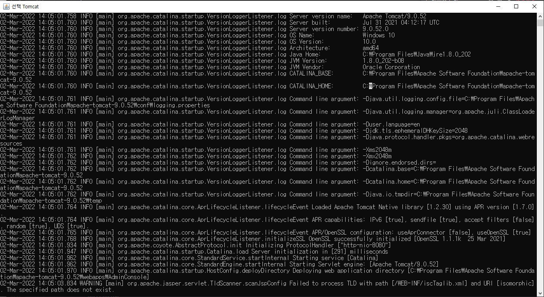Close the Tomcat console window
This screenshot has height=297, width=544.
coord(534,6)
